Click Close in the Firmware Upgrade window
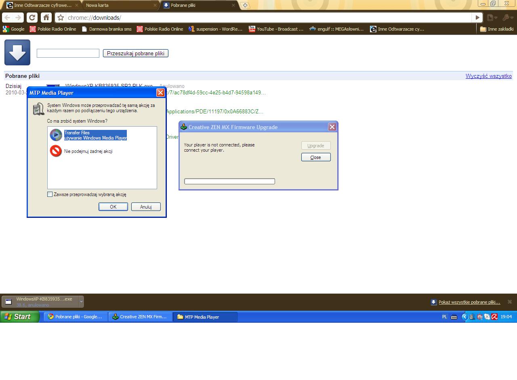The height and width of the screenshot is (380, 517). pyautogui.click(x=316, y=157)
